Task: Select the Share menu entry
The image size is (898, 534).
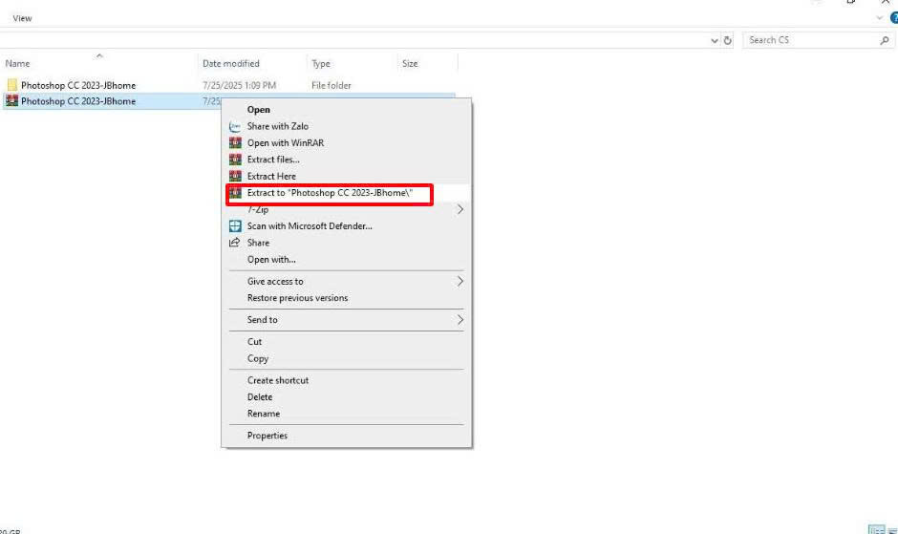Action: 258,243
